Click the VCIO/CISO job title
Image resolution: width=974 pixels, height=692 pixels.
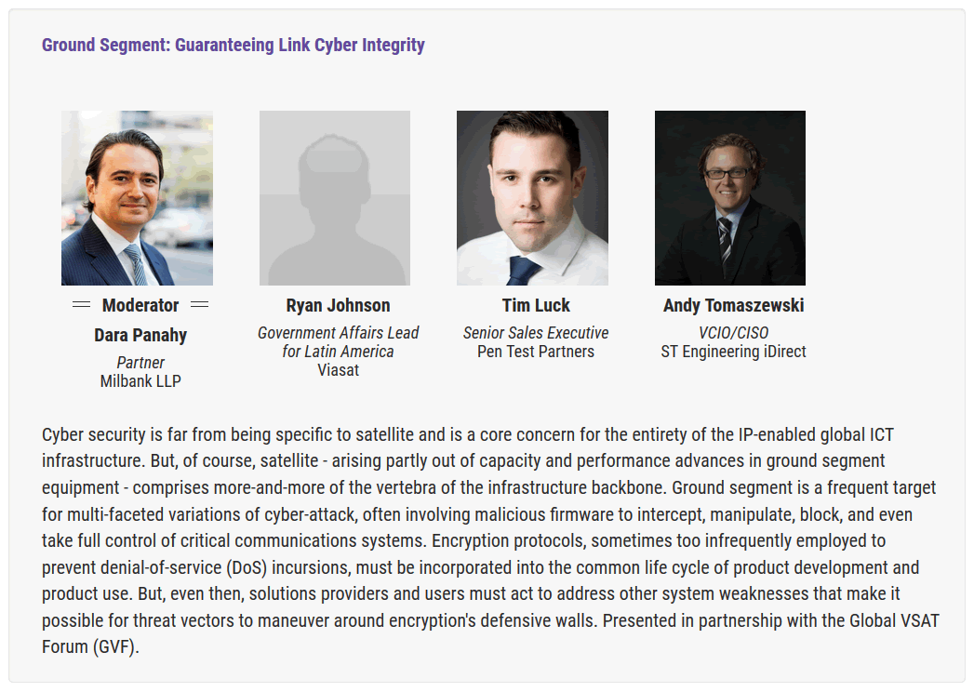tap(734, 333)
